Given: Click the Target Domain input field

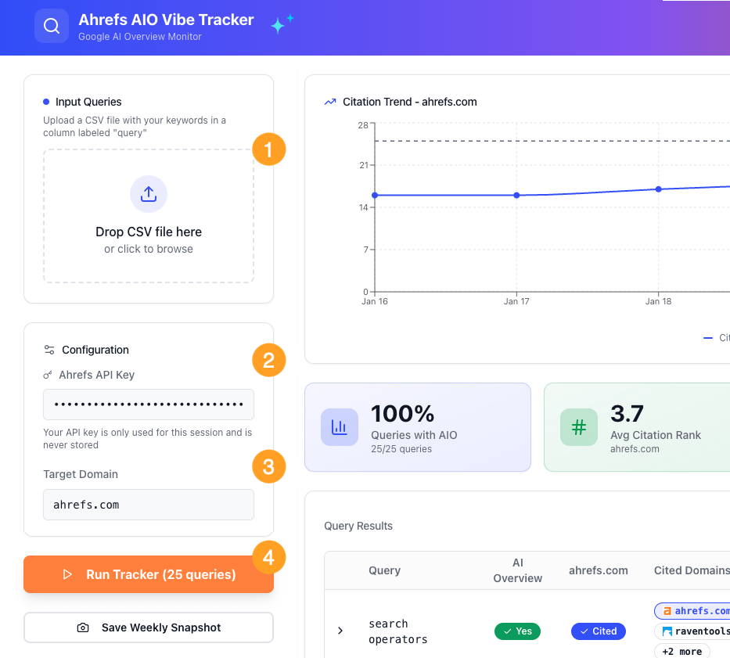Looking at the screenshot, I should click(x=148, y=505).
